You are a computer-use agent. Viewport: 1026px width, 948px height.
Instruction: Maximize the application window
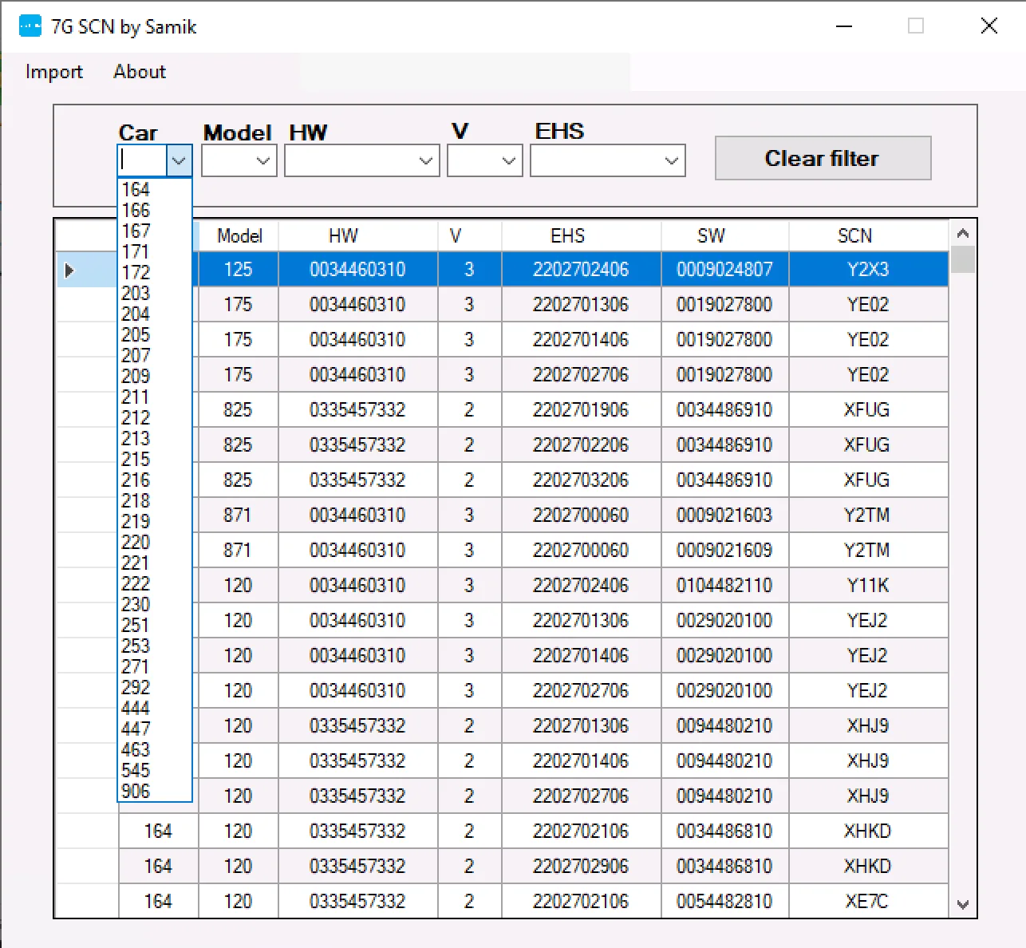coord(916,26)
